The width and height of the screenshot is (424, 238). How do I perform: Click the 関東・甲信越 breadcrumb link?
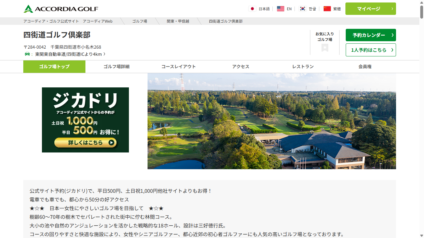(x=178, y=21)
